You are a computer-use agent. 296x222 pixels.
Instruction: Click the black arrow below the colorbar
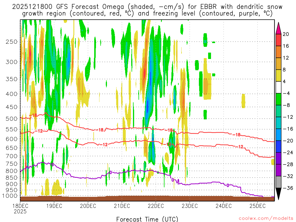[278, 194]
